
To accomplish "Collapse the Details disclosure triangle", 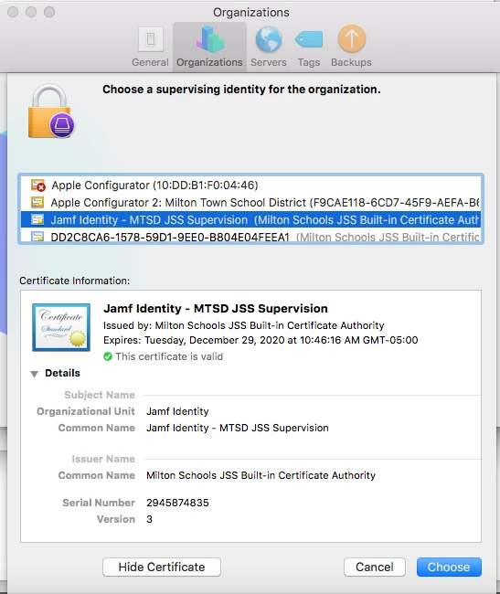I will [x=34, y=374].
